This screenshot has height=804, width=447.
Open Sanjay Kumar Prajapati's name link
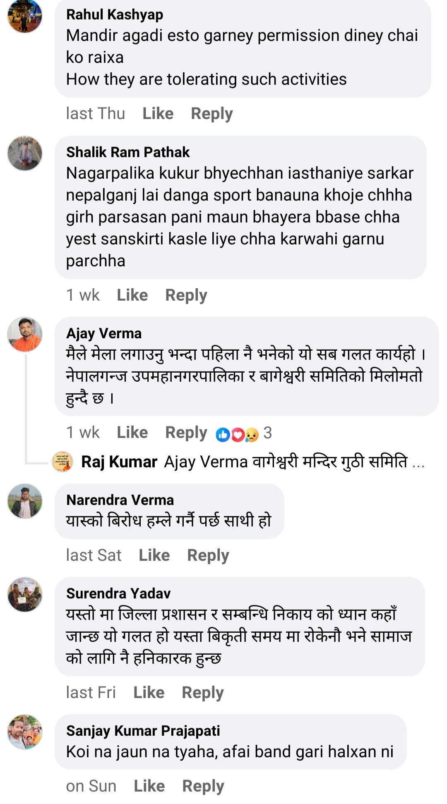click(x=143, y=731)
